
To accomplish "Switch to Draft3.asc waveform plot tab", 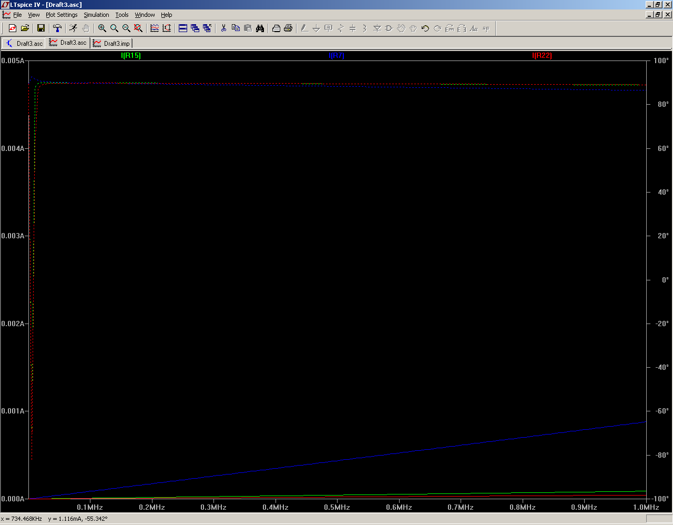I will click(68, 43).
